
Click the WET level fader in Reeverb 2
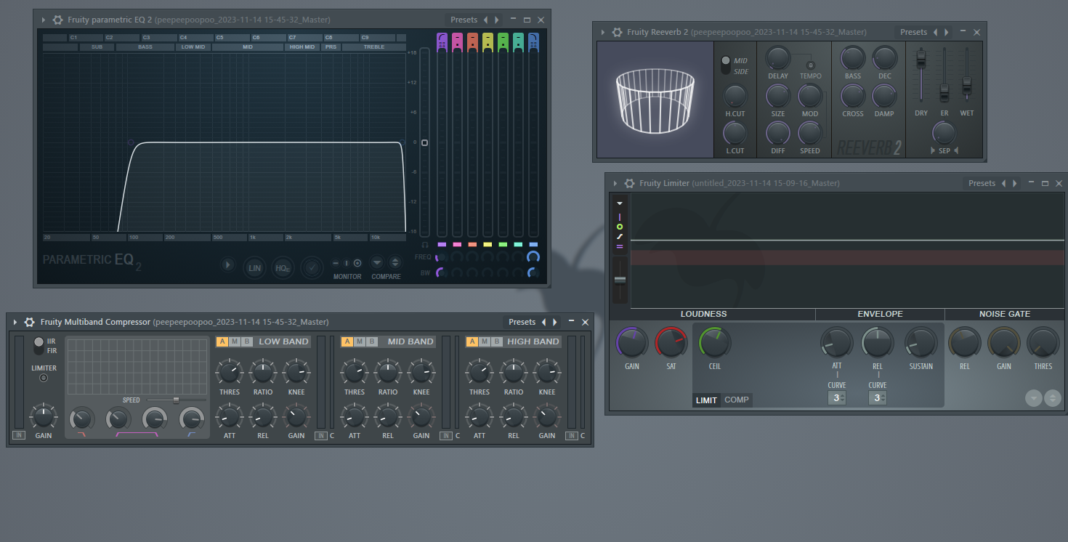point(967,86)
